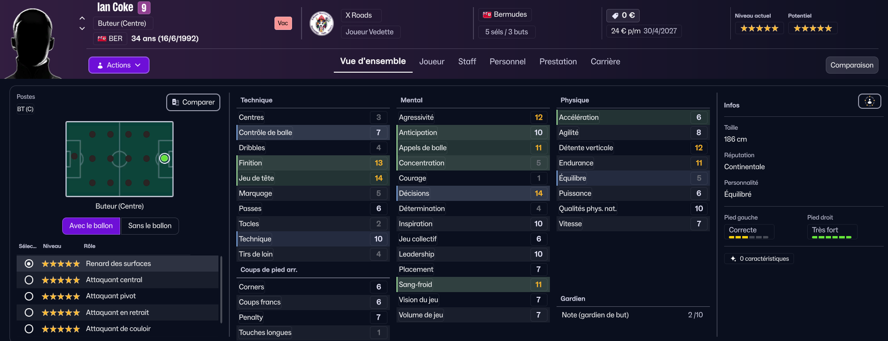Click the Vac status badge
This screenshot has height=341, width=888.
click(x=283, y=23)
